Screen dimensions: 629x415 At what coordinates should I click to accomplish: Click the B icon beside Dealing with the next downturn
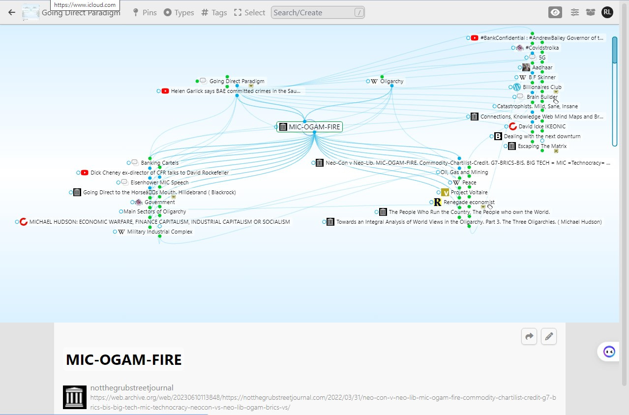[498, 136]
